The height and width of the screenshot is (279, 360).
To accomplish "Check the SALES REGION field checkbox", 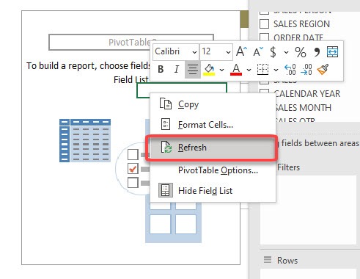I will pos(264,24).
